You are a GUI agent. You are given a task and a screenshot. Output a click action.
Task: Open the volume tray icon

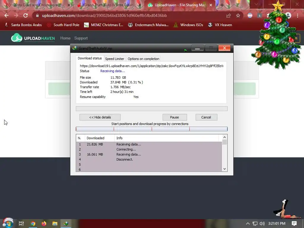pyautogui.click(x=262, y=224)
